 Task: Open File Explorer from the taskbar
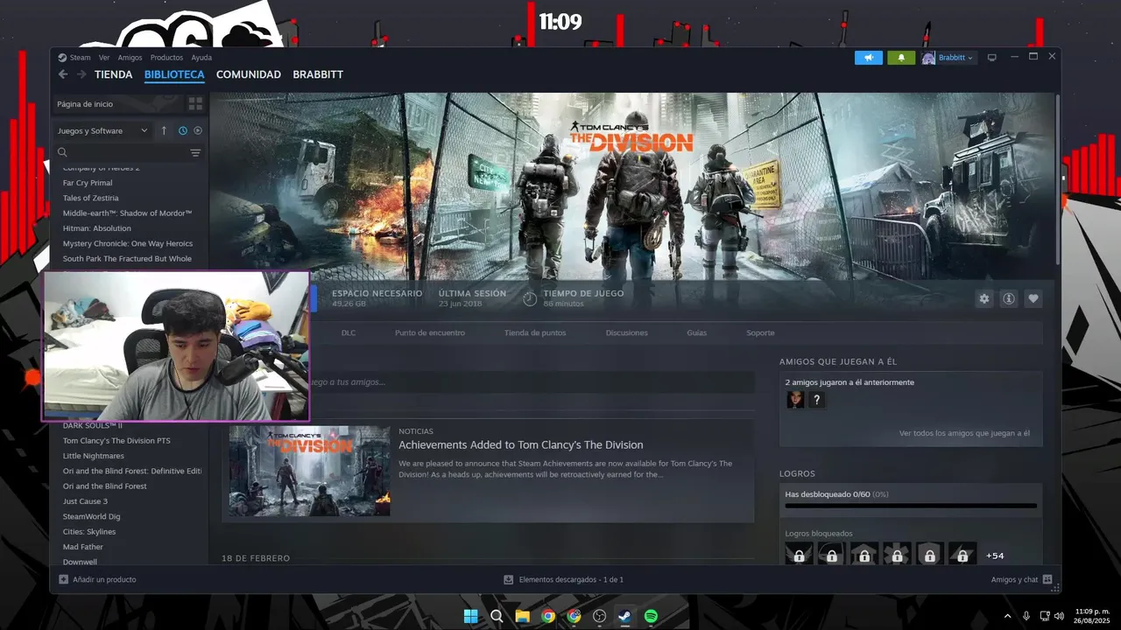point(522,616)
